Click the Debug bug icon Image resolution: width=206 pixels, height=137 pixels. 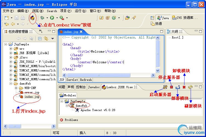click(42, 18)
